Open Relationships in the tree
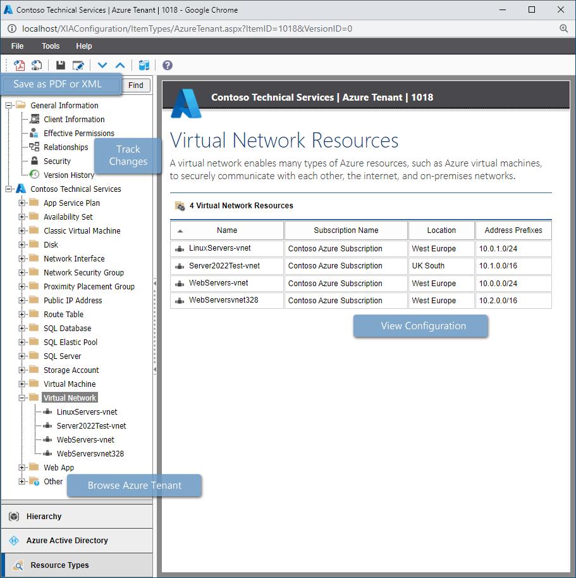 [66, 148]
